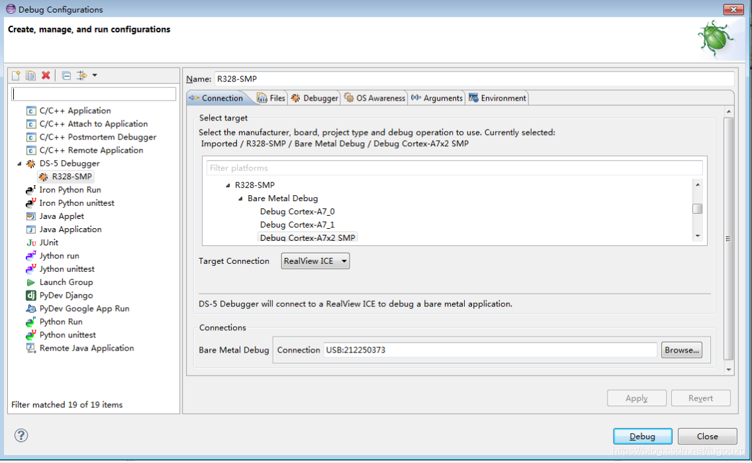Click C/C++ Attach to Application icon
Screen dimensions: 752x463
[30, 124]
